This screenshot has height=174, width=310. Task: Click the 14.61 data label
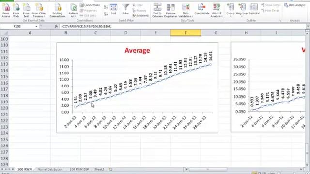tap(210, 56)
